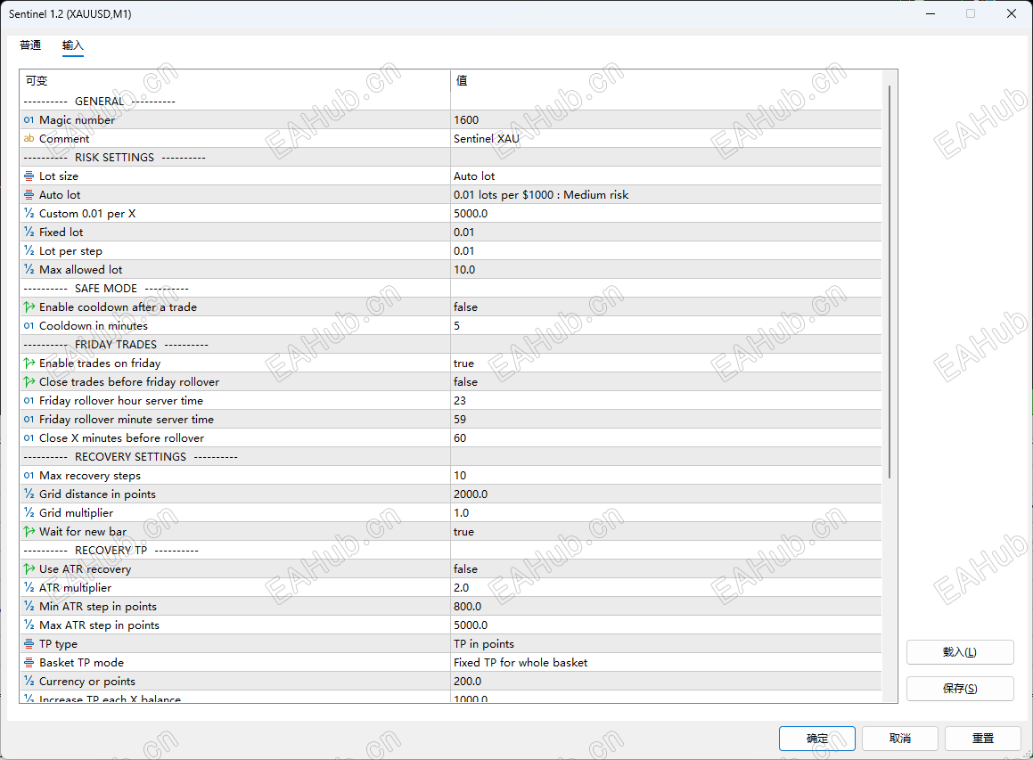
Task: Switch to the 普通 tab
Action: click(x=30, y=45)
